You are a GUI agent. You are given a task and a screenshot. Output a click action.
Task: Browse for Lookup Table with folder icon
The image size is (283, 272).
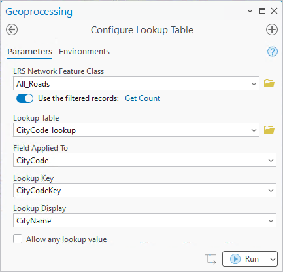(269, 130)
